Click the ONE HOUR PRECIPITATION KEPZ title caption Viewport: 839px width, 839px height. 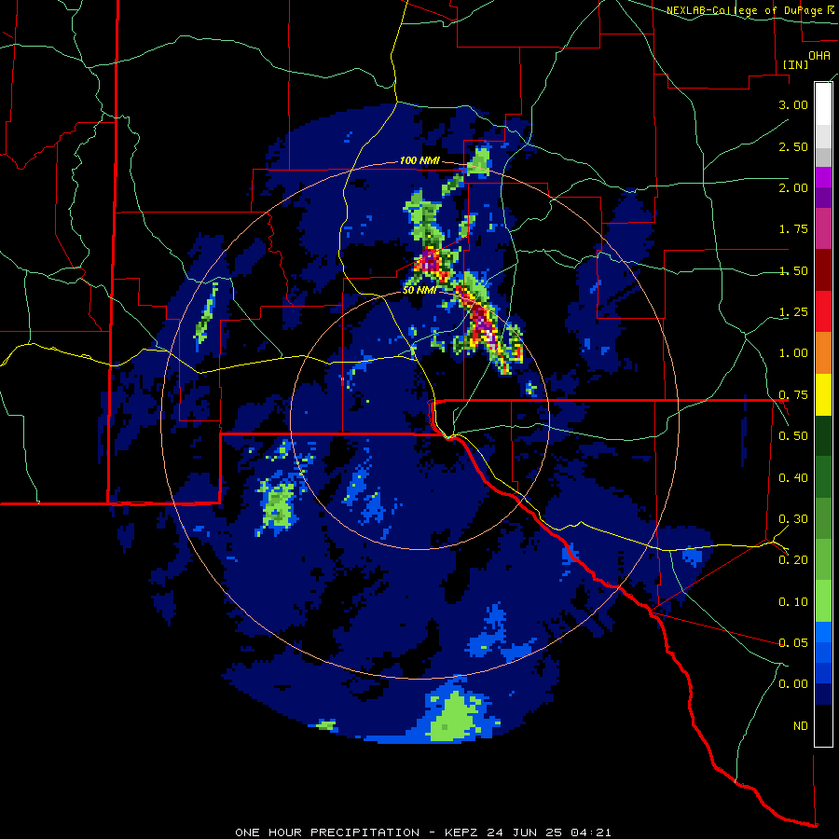tap(423, 832)
